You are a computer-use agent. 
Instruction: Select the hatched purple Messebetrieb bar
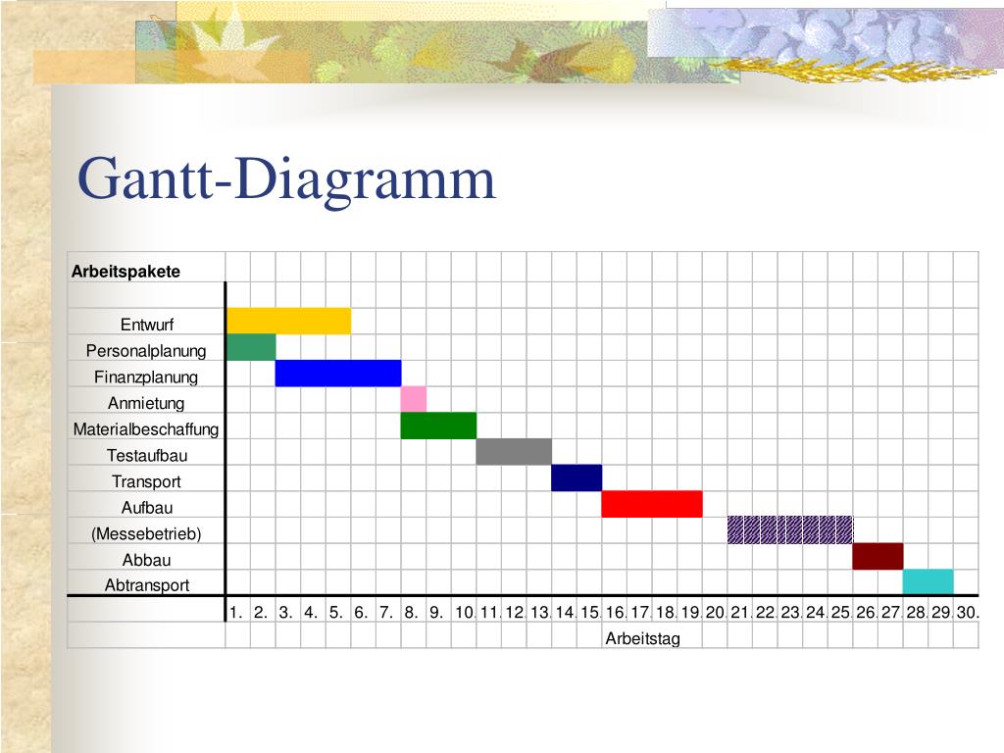(x=790, y=530)
